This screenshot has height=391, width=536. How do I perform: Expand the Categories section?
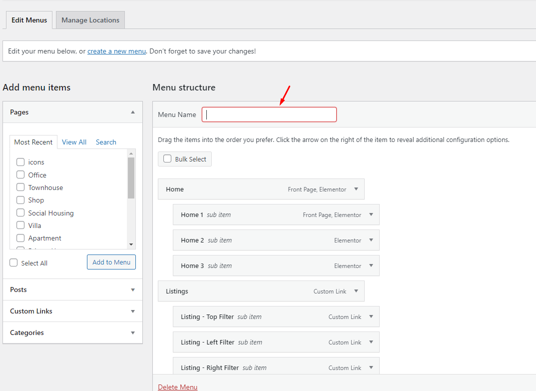[x=132, y=333]
